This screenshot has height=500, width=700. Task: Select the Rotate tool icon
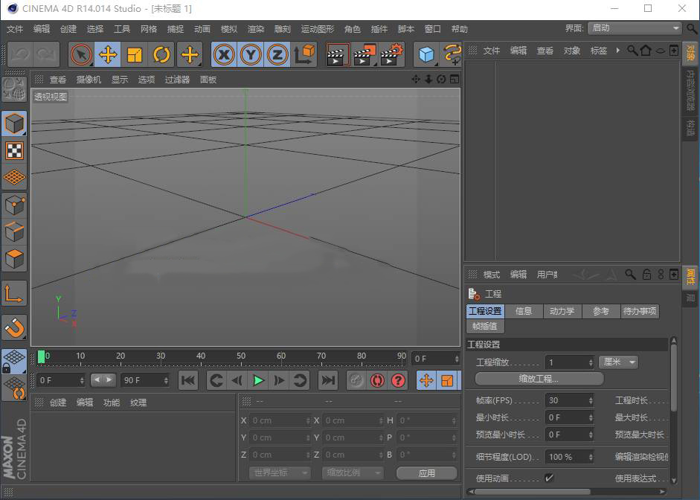click(161, 54)
